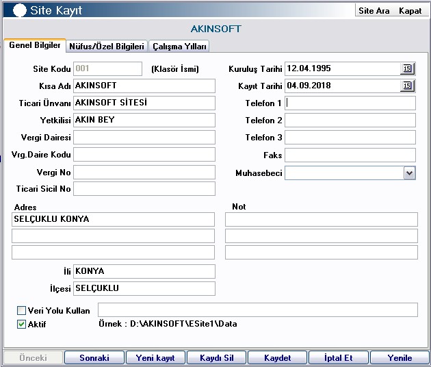Viewport: 431px width, 367px height.
Task: Click the Telefon 2 field
Action: pyautogui.click(x=350, y=121)
